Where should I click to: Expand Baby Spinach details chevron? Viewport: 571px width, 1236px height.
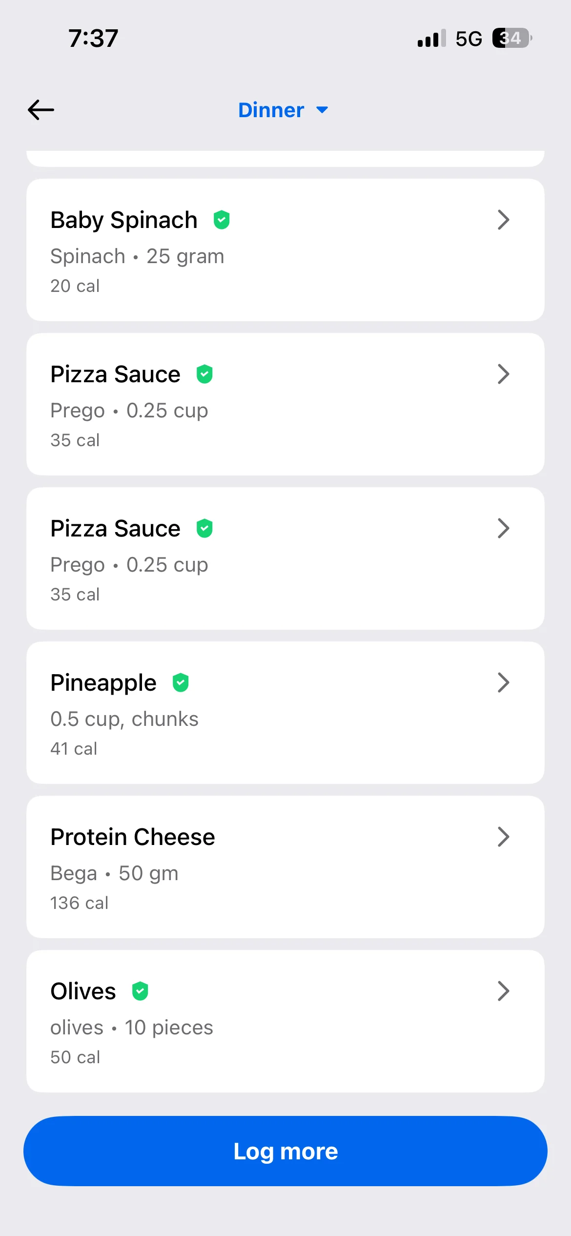point(503,220)
